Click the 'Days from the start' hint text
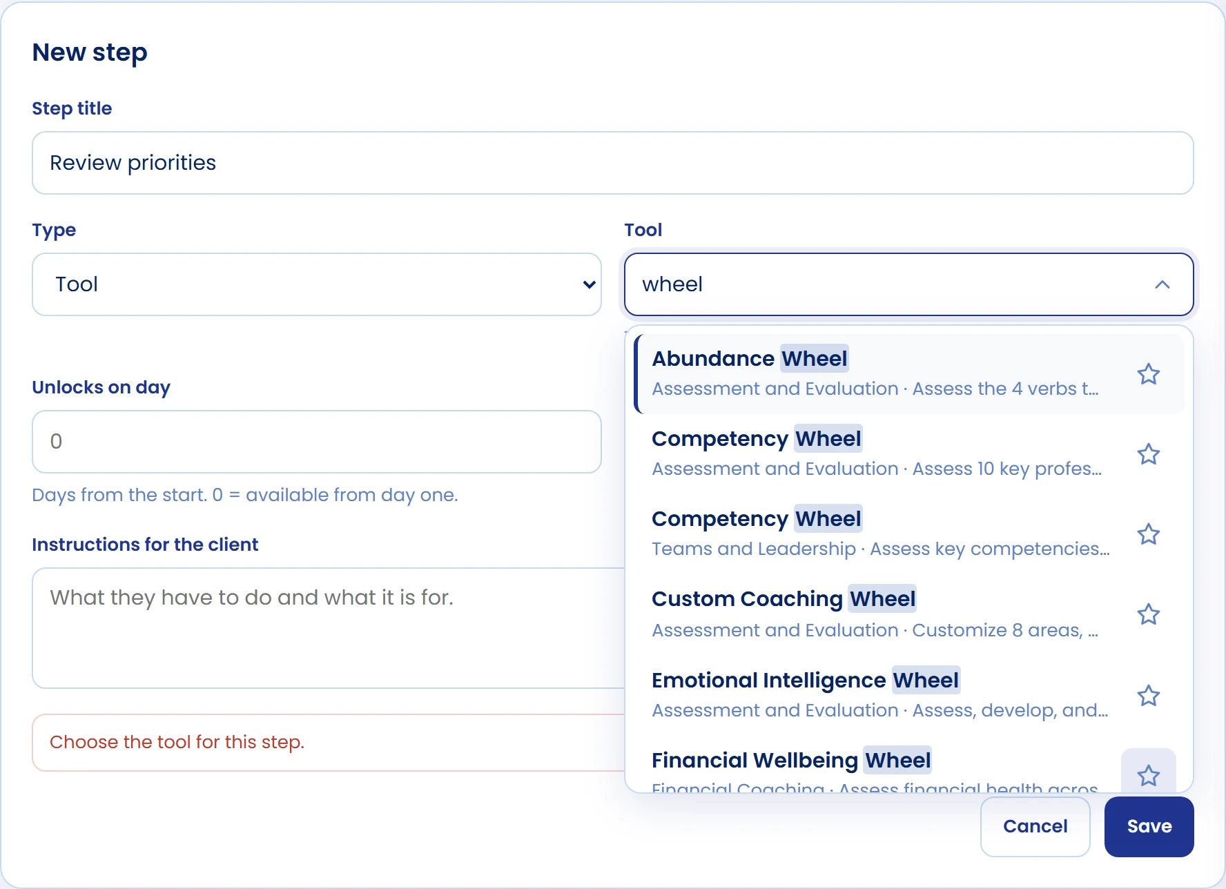The height and width of the screenshot is (889, 1226). [x=245, y=495]
